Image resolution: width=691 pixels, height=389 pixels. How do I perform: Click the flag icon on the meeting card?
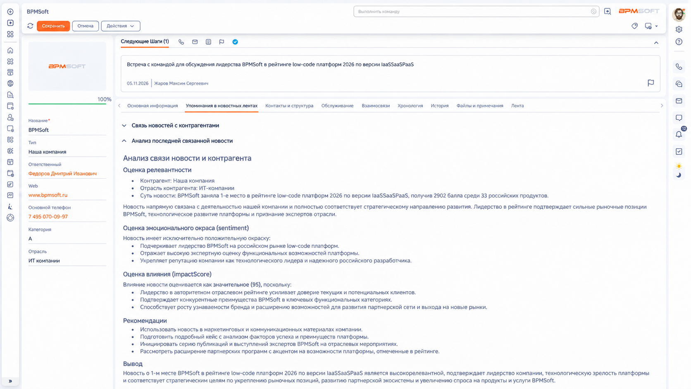pyautogui.click(x=651, y=83)
